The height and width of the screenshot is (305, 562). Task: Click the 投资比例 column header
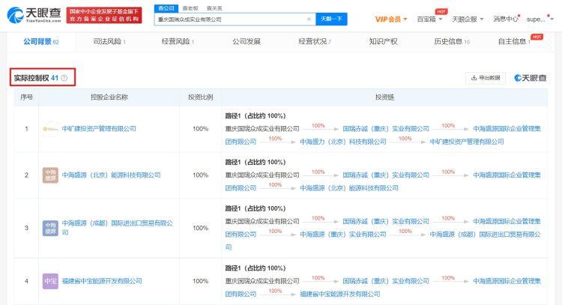coord(200,97)
